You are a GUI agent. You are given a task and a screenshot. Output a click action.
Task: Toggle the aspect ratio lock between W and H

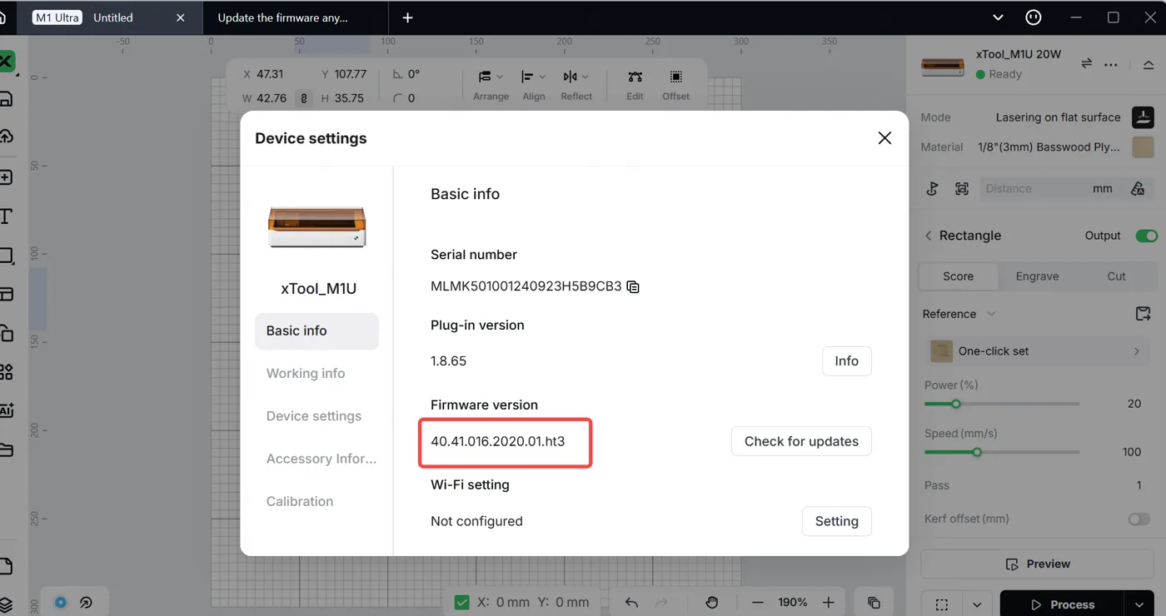304,98
